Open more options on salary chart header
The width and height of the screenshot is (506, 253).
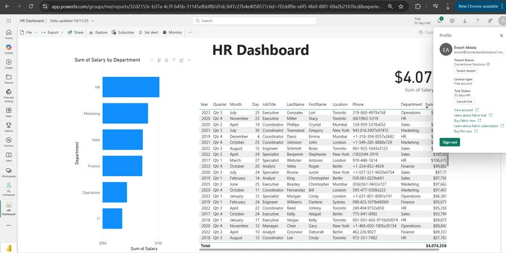coord(189,60)
